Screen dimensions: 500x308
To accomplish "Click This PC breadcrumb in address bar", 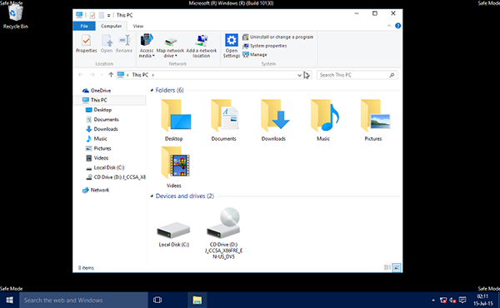I will 140,75.
